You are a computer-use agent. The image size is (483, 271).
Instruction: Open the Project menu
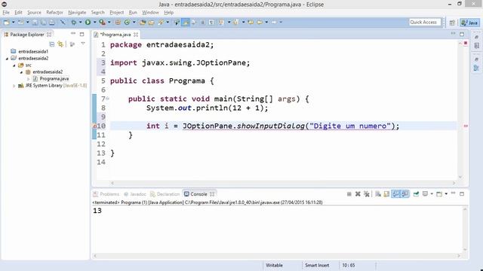(117, 12)
